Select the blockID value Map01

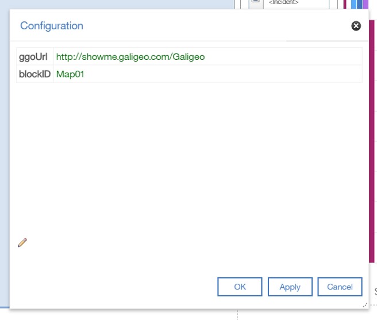70,74
